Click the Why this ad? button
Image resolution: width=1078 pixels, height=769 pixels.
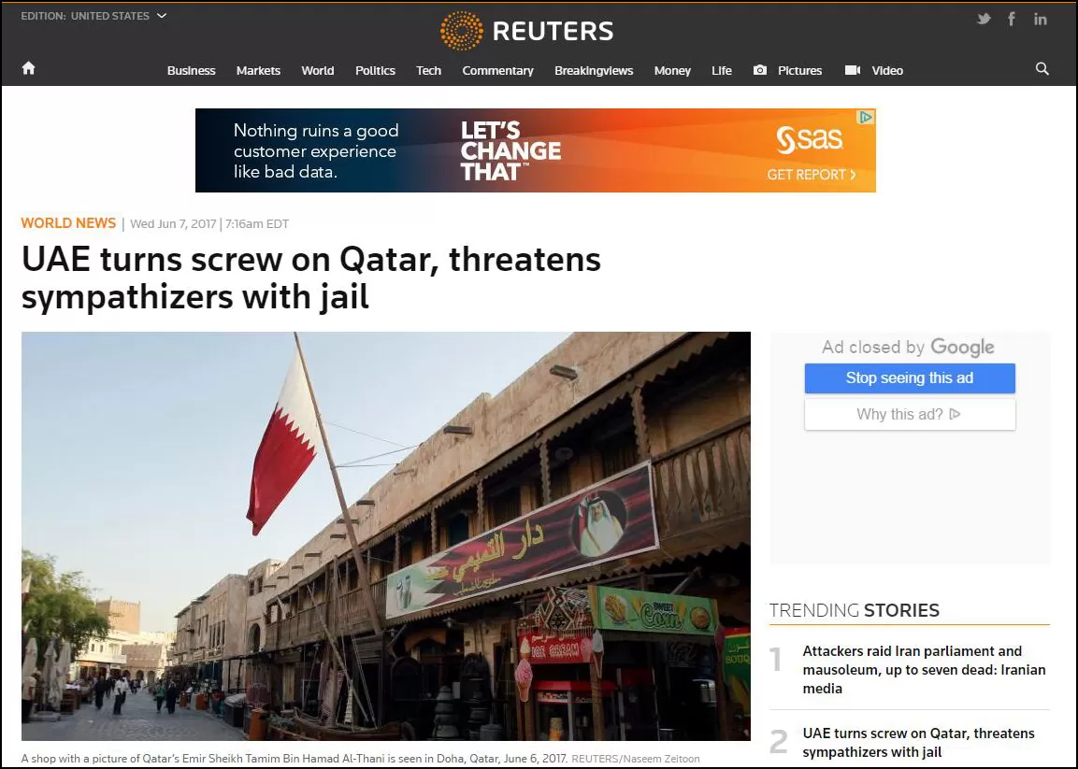[910, 414]
